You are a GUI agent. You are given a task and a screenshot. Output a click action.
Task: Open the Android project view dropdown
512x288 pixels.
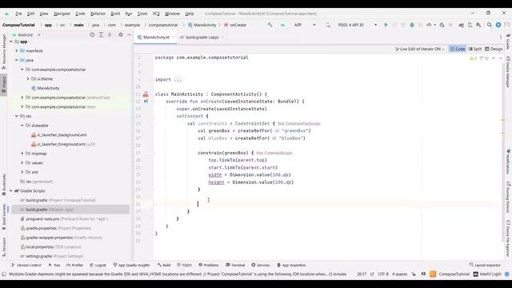point(26,34)
